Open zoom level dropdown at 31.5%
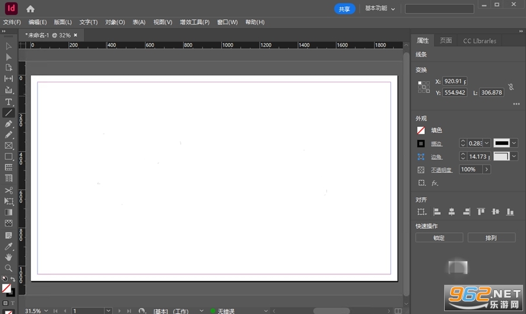The height and width of the screenshot is (314, 526). [x=46, y=311]
